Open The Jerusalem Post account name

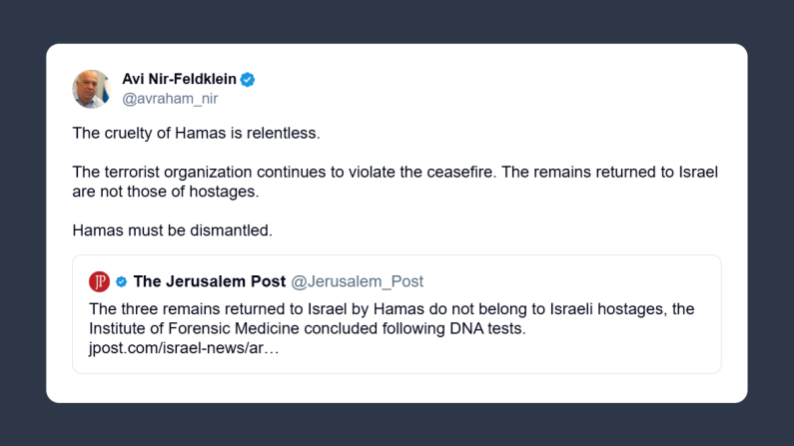point(209,281)
